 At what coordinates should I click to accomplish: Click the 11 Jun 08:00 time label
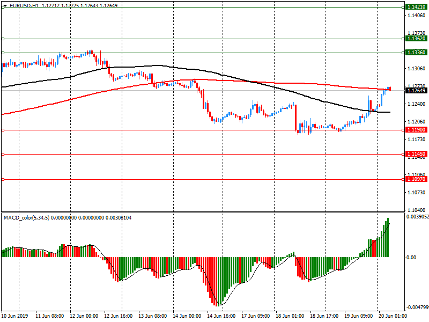pos(49,316)
